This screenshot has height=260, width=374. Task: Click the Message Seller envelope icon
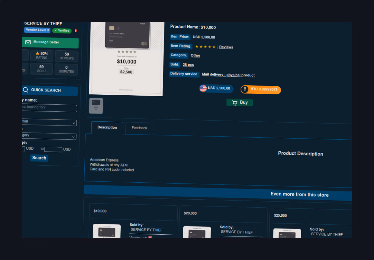(28, 42)
